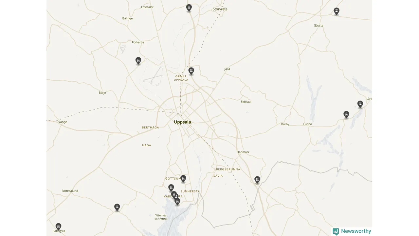Select the marker nearest Länna label
This screenshot has height=236, width=419.
click(360, 104)
